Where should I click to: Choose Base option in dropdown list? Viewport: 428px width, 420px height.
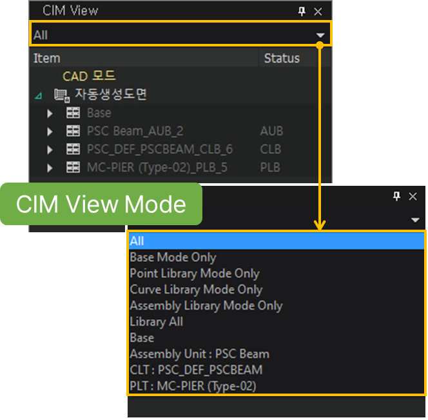(x=277, y=338)
